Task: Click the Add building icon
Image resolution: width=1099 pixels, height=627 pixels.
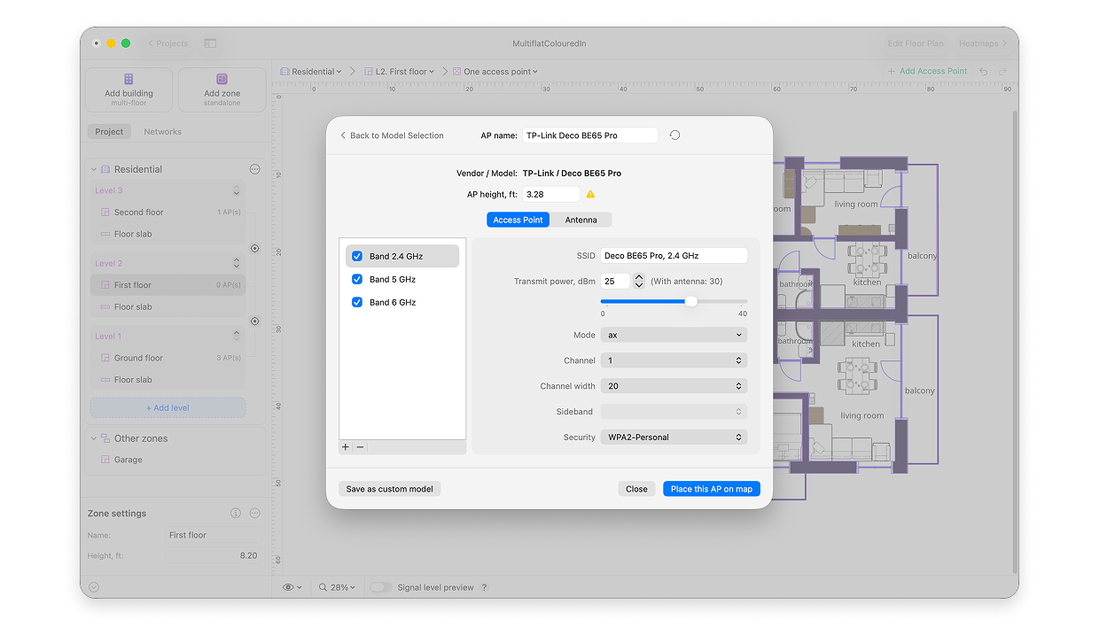Action: (129, 79)
